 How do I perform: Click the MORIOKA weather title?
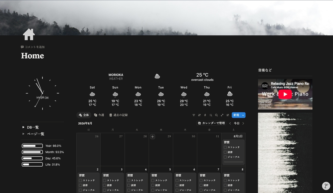coord(116,75)
